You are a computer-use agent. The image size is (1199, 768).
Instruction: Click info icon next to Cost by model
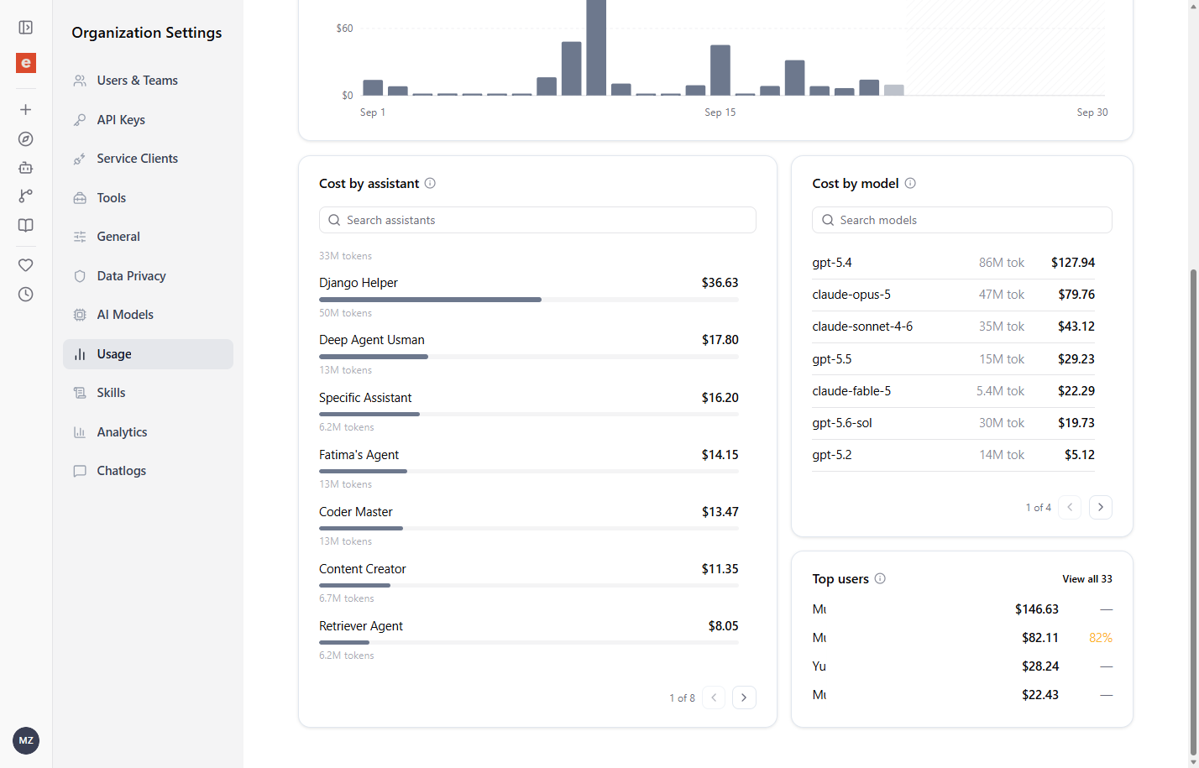(x=910, y=183)
